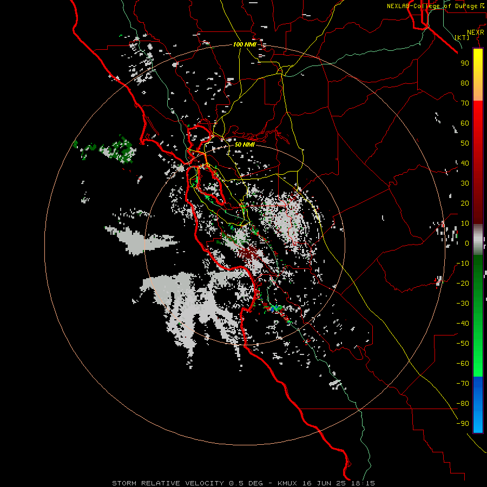
Task: Click the 50 NMI range ring label
Action: tap(245, 144)
